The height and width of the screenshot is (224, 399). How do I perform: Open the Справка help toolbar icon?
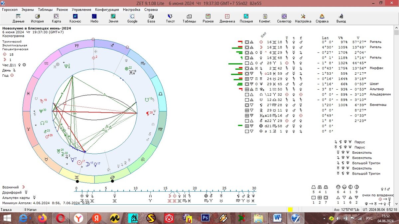click(322, 18)
